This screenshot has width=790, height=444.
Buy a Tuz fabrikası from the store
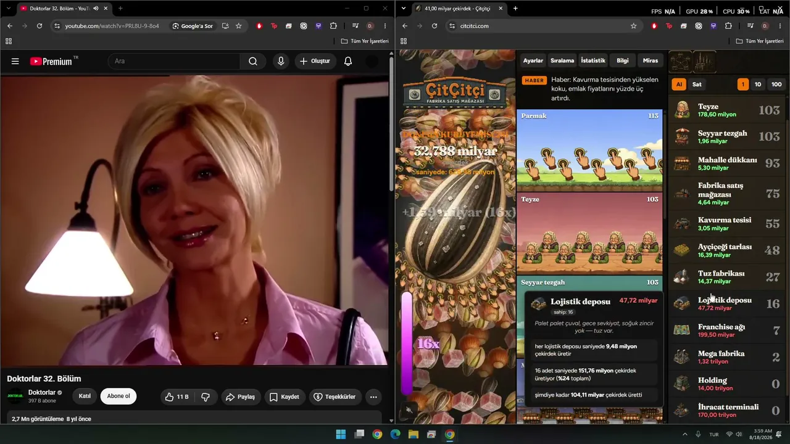click(728, 277)
